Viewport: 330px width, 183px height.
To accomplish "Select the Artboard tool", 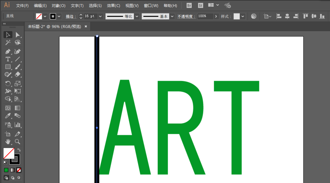I will coord(8,134).
